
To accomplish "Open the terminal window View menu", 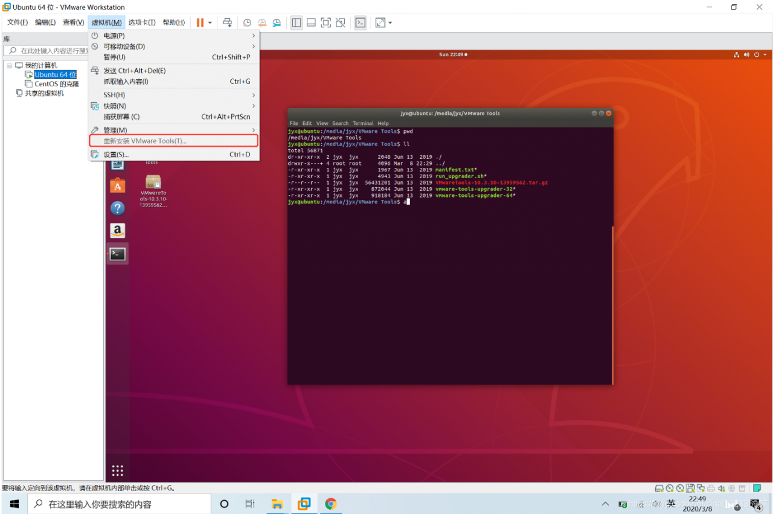I will coord(322,123).
